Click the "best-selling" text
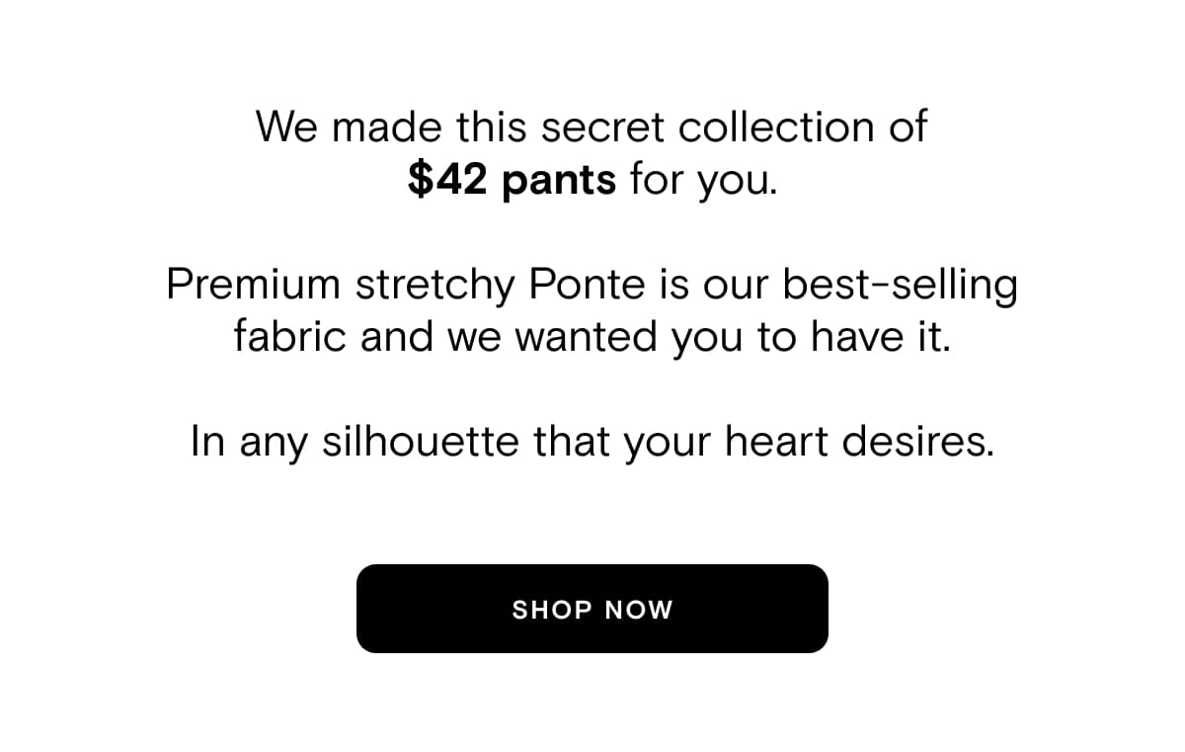 click(900, 288)
